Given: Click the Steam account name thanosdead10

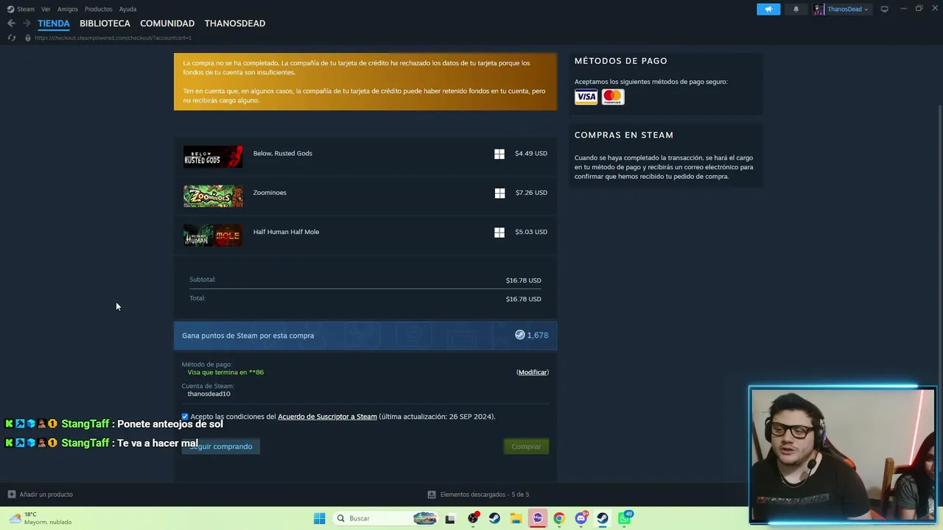Looking at the screenshot, I should (x=209, y=394).
